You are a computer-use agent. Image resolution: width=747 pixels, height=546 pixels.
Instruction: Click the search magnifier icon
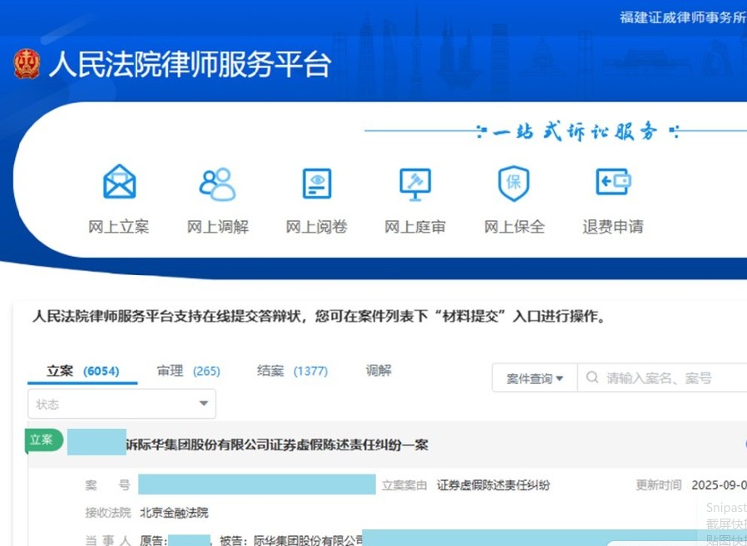tap(592, 377)
